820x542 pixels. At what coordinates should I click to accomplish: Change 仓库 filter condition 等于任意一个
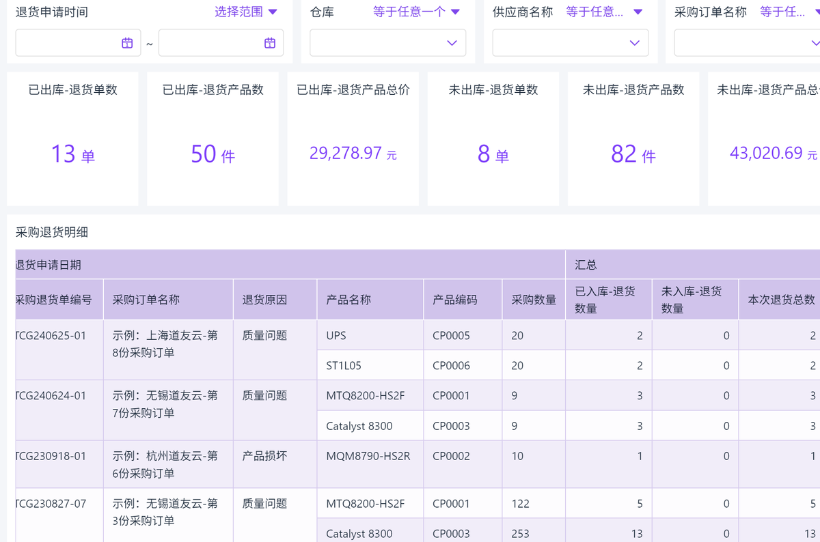pos(416,12)
